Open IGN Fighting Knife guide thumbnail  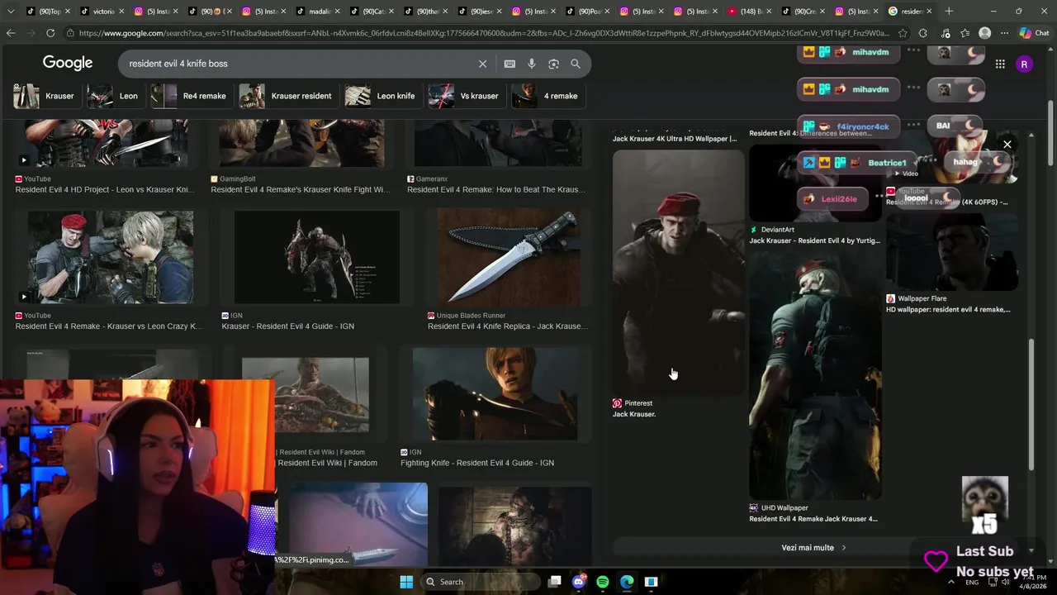[x=495, y=394]
